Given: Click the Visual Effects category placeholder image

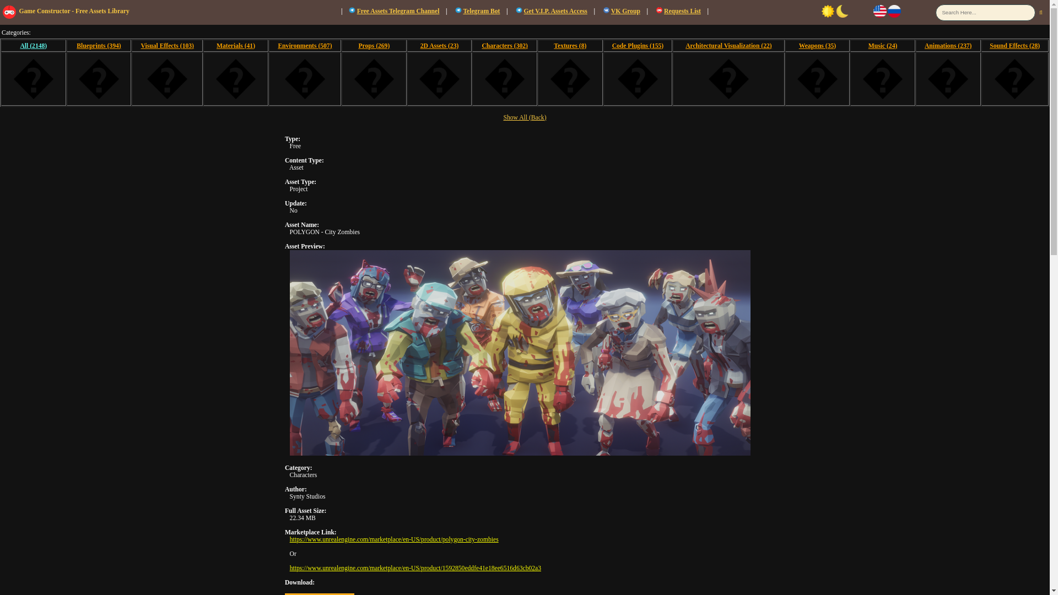Looking at the screenshot, I should tap(167, 79).
